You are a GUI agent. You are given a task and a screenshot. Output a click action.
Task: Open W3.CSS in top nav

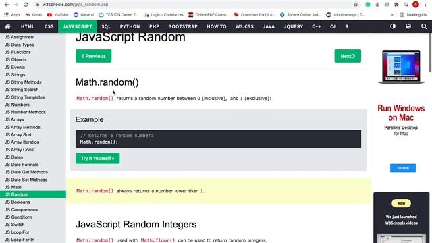244,26
